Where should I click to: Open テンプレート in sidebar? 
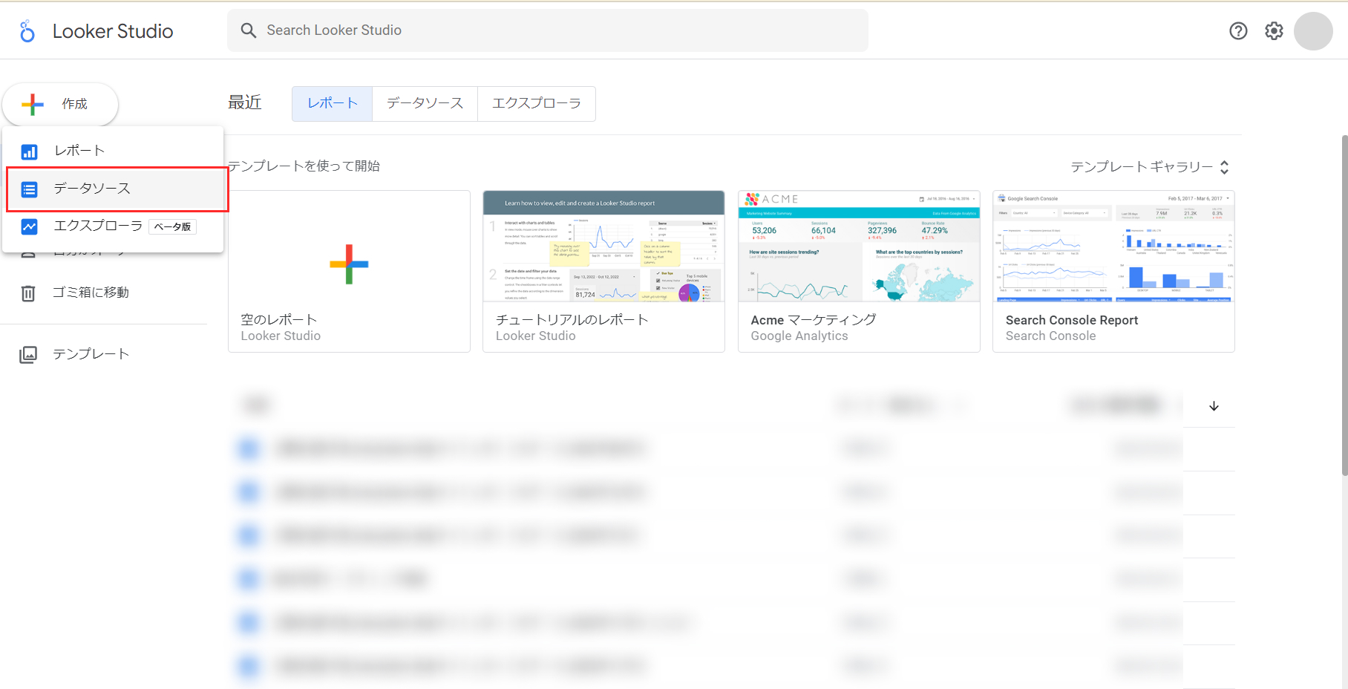91,354
